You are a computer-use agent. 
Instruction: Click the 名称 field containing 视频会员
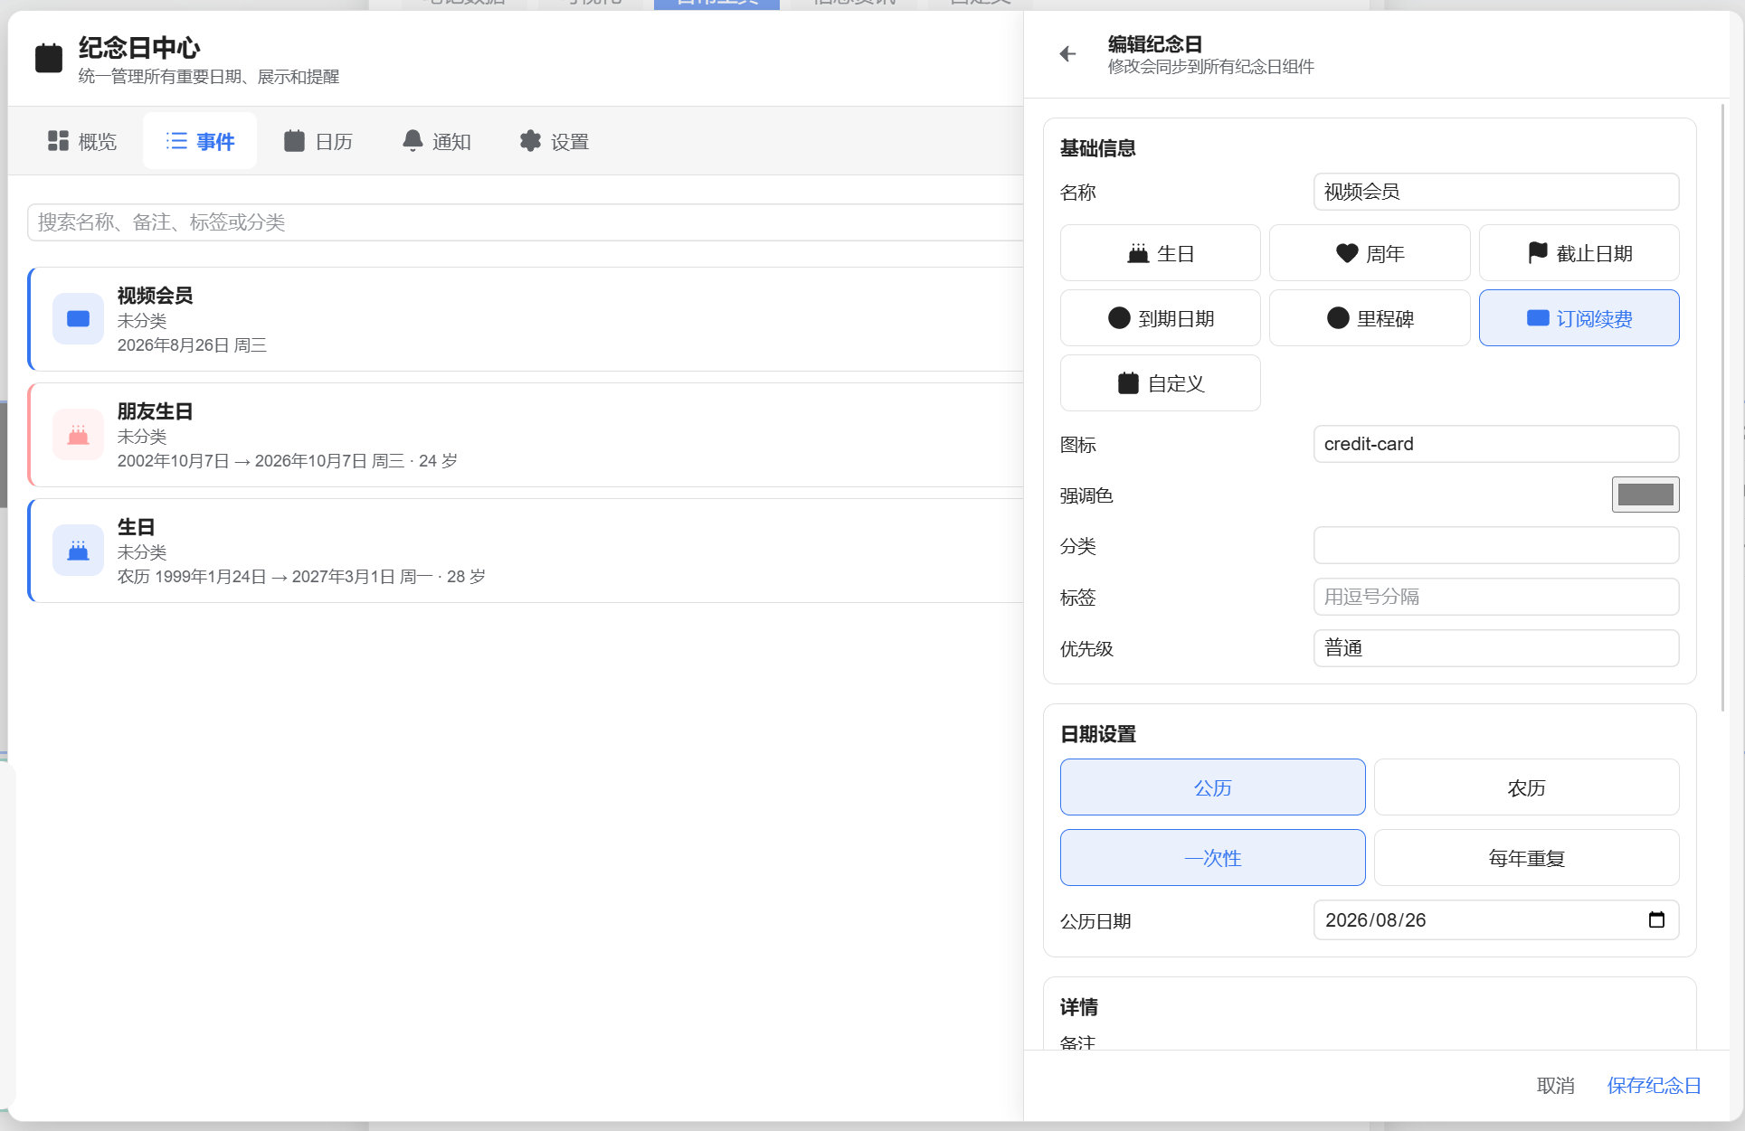[1496, 192]
